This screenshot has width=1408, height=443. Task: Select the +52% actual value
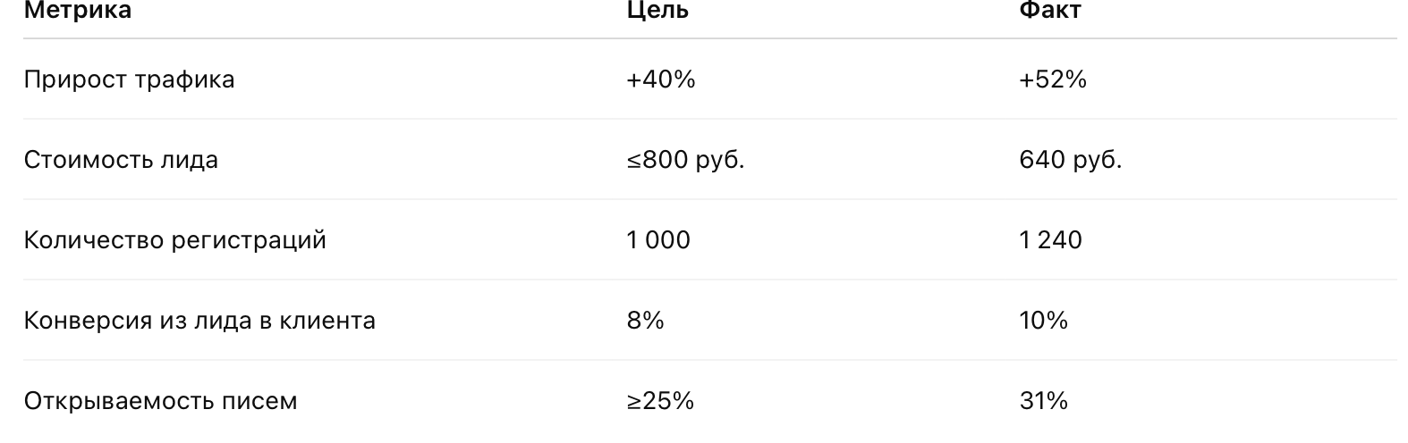click(x=1052, y=79)
